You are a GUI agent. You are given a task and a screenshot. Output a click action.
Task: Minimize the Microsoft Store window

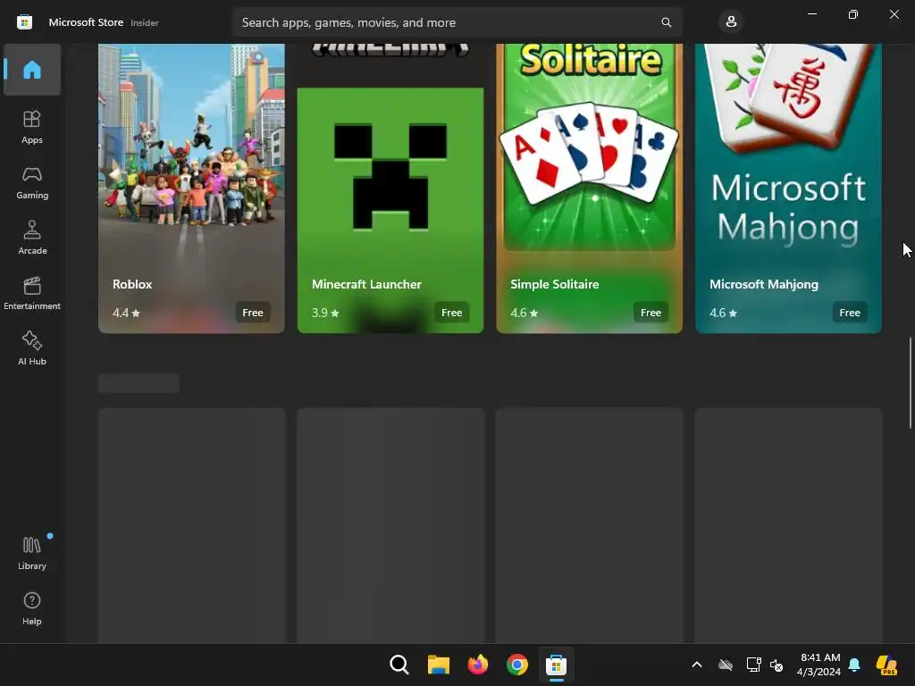[x=811, y=14]
